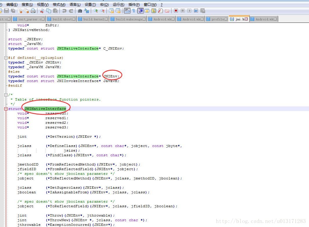
Task: Click C_JNIEnv in the typedef line
Action: pyautogui.click(x=112, y=48)
